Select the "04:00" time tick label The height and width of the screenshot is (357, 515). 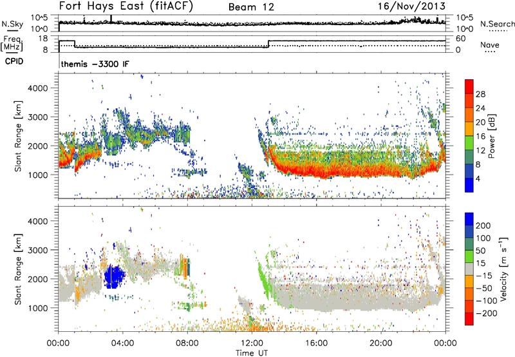(x=122, y=343)
